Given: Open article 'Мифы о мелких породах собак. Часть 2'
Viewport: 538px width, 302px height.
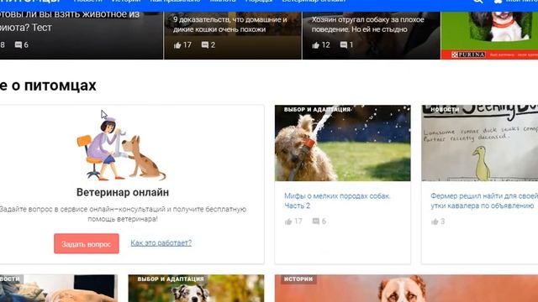Looking at the screenshot, I should click(337, 200).
